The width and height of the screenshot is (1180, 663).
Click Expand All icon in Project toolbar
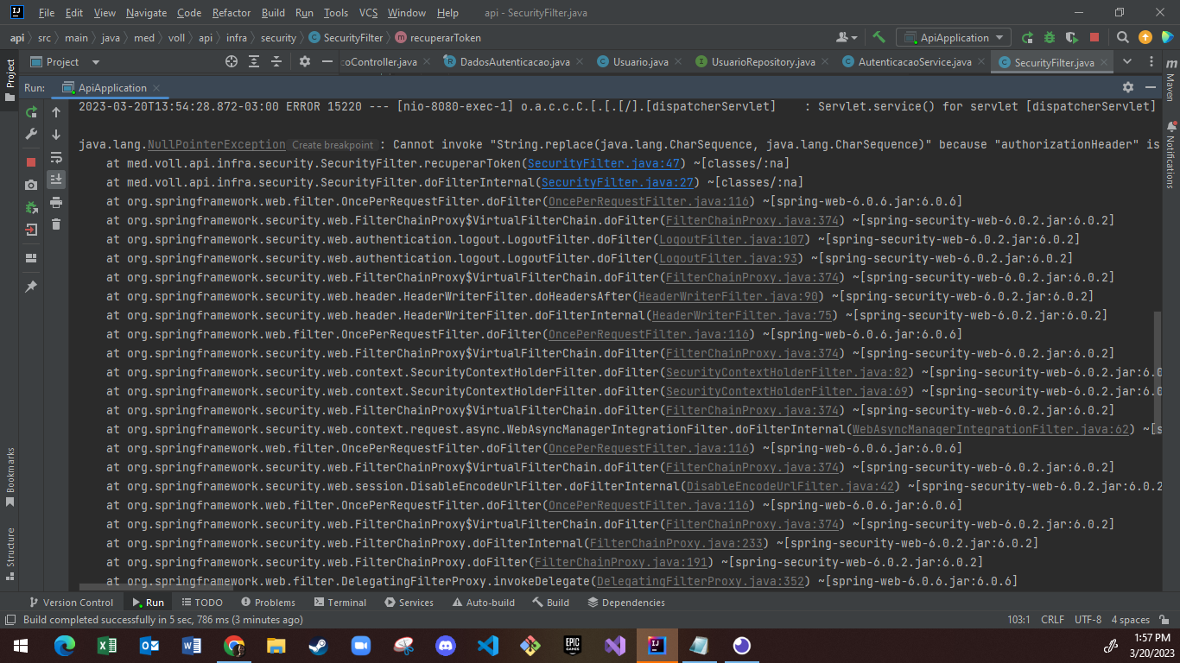click(x=254, y=62)
